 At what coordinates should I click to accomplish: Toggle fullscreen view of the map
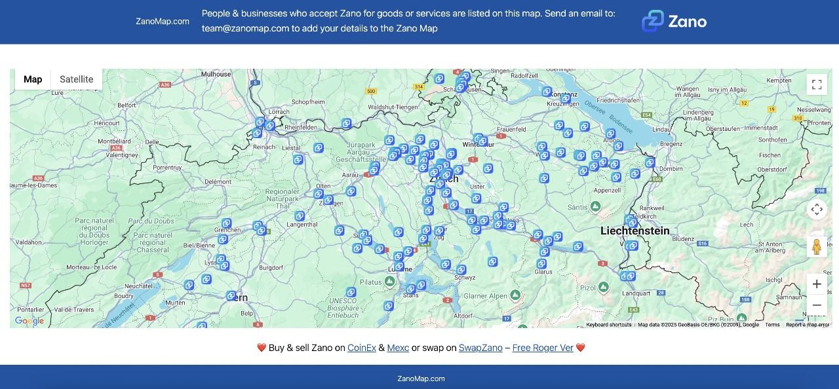[817, 84]
